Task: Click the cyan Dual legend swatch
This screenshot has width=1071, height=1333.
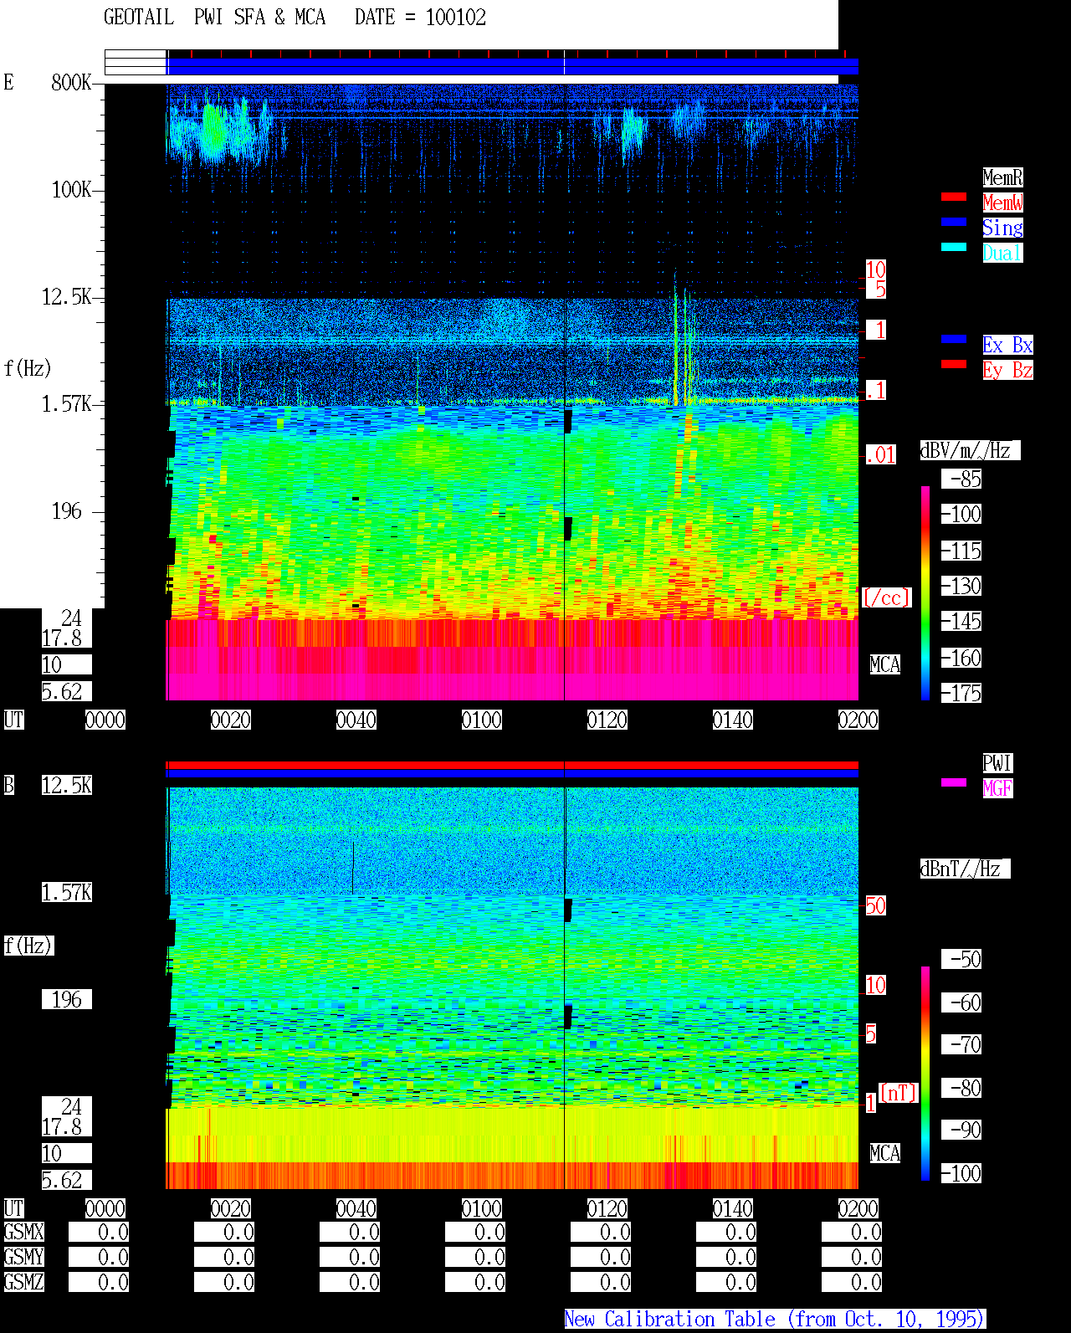Action: (954, 247)
